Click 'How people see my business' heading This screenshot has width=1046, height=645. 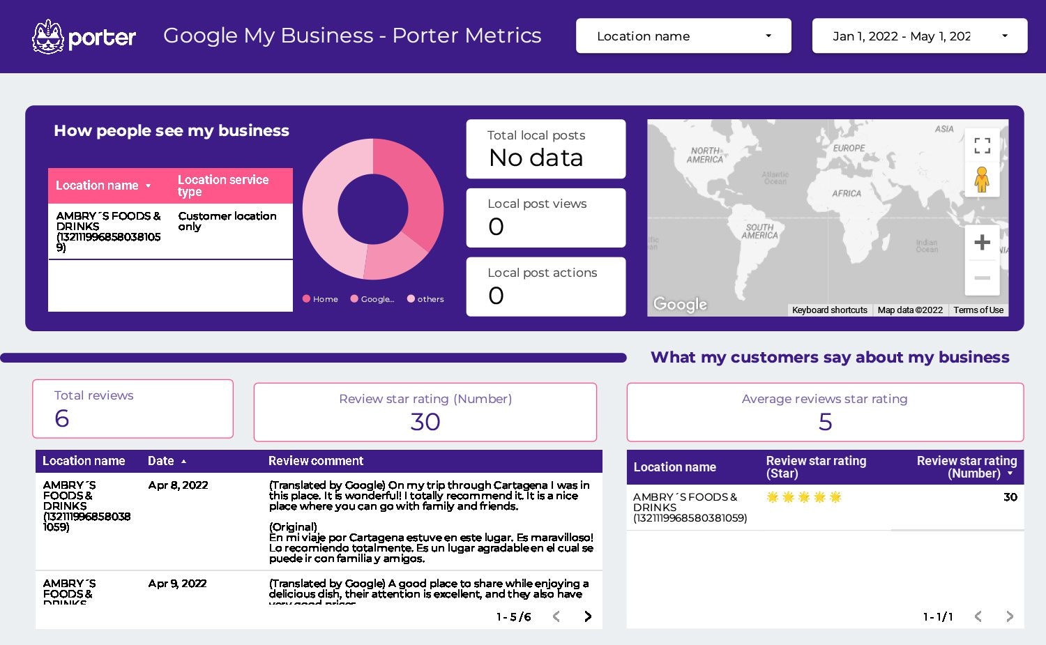click(x=172, y=130)
